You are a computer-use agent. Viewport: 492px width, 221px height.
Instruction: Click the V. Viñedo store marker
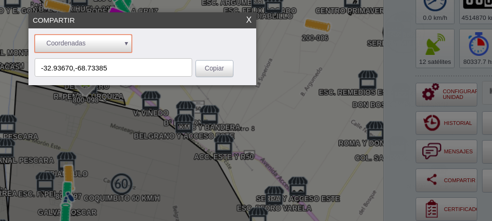pos(151,100)
